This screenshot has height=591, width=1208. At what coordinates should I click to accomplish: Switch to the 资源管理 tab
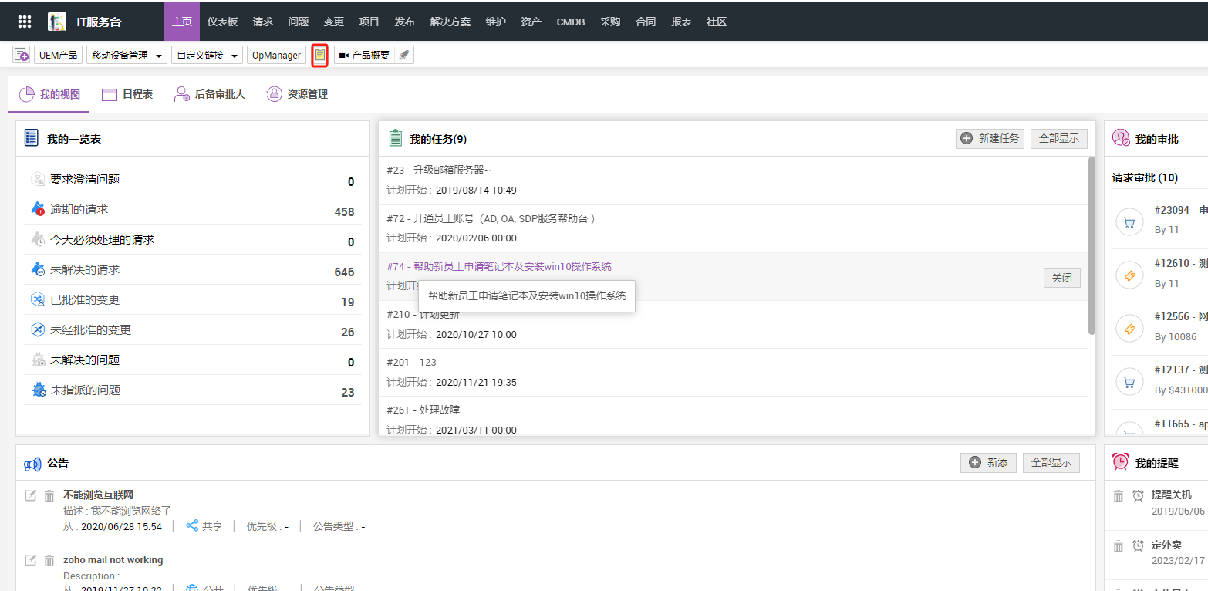tap(297, 94)
